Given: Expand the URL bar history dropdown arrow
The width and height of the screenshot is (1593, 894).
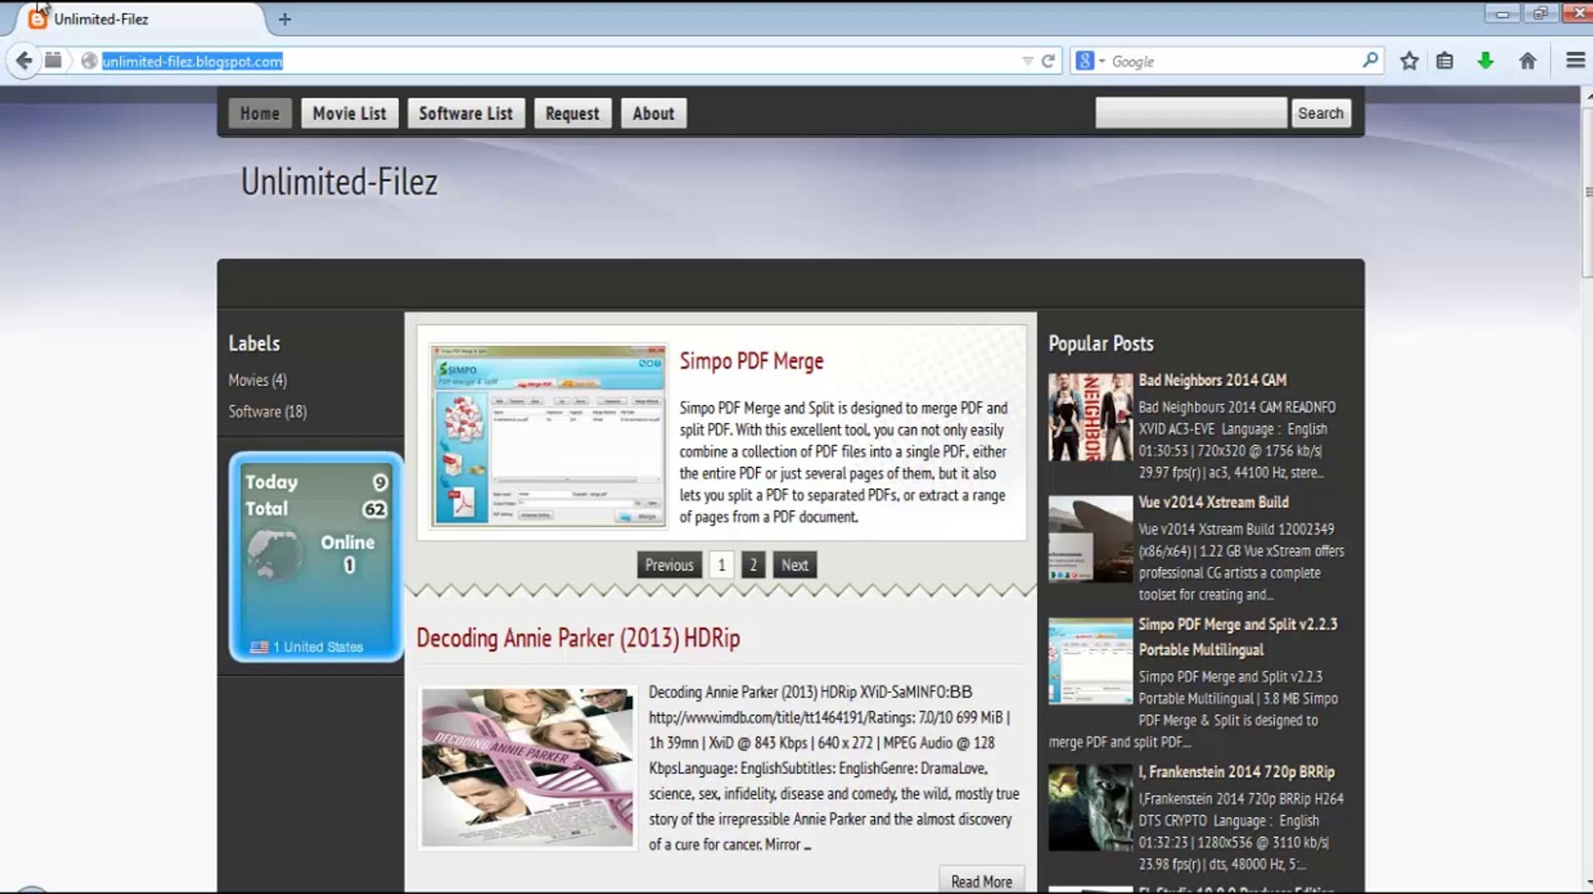Looking at the screenshot, I should tap(1028, 60).
